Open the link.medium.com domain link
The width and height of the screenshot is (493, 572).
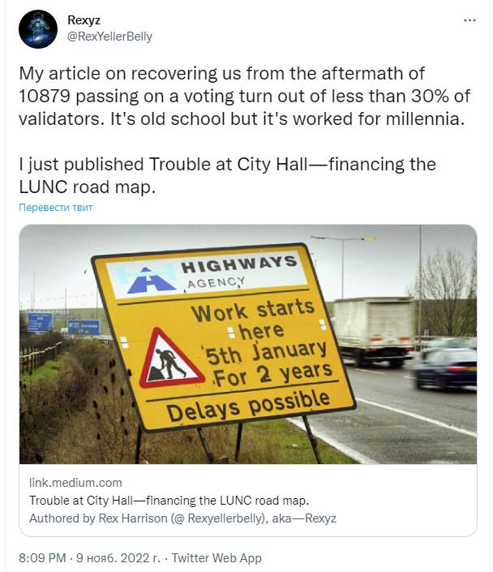point(75,483)
